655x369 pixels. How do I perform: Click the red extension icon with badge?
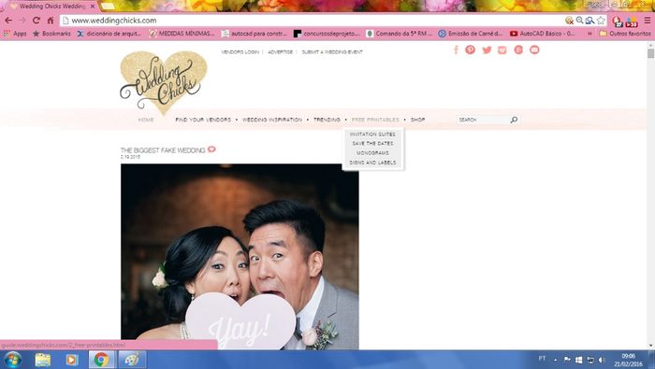[x=618, y=21]
